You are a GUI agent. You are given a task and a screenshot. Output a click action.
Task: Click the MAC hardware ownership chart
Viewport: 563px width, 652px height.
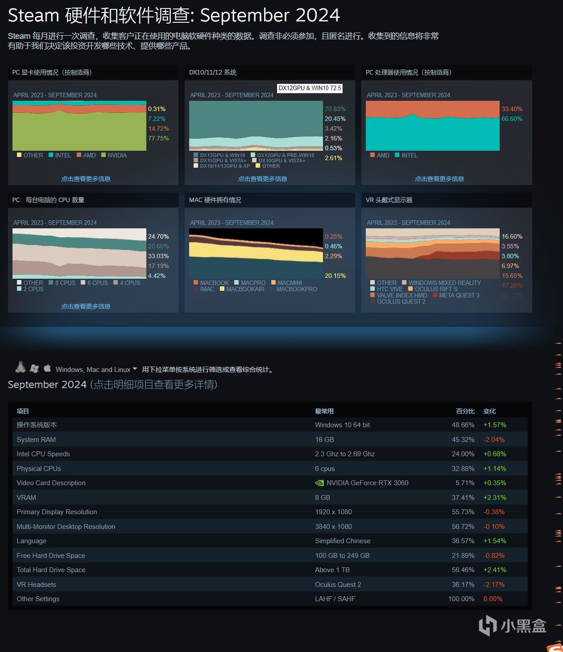tap(256, 253)
